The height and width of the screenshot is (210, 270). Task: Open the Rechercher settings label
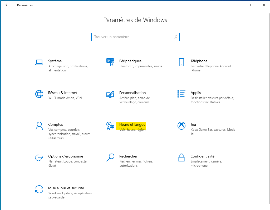pos(128,156)
